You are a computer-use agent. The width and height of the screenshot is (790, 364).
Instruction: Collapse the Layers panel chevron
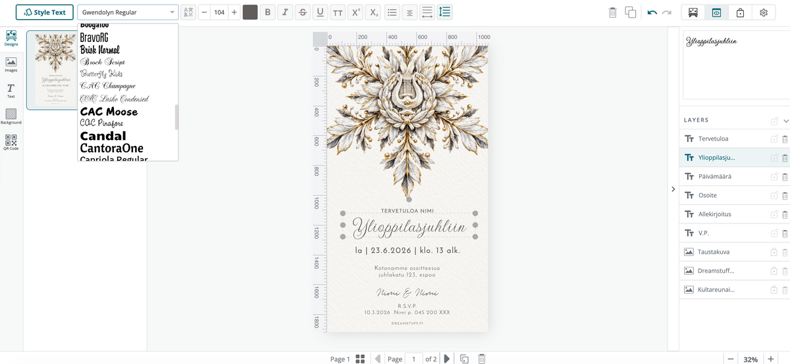[x=786, y=121]
